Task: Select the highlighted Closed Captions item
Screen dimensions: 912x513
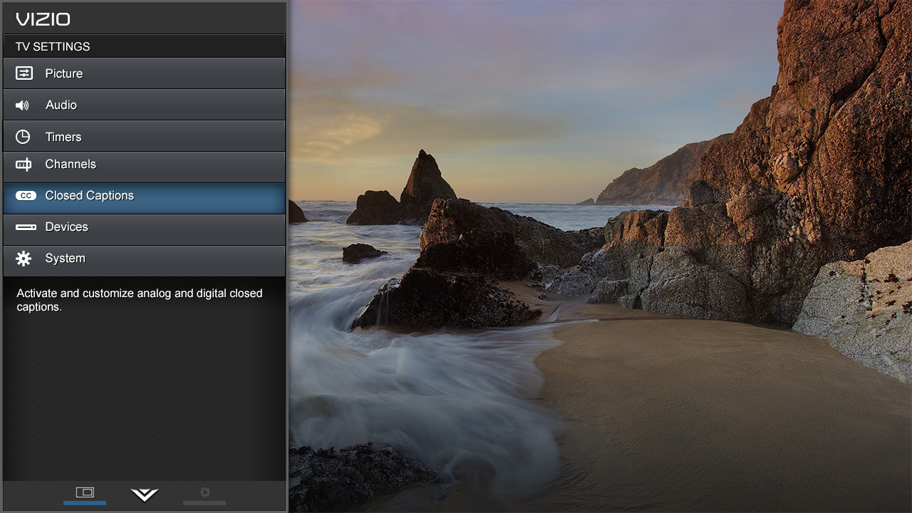Action: click(x=144, y=198)
